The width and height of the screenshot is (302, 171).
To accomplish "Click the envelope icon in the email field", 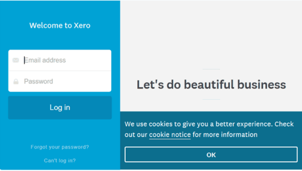I will pyautogui.click(x=16, y=60).
